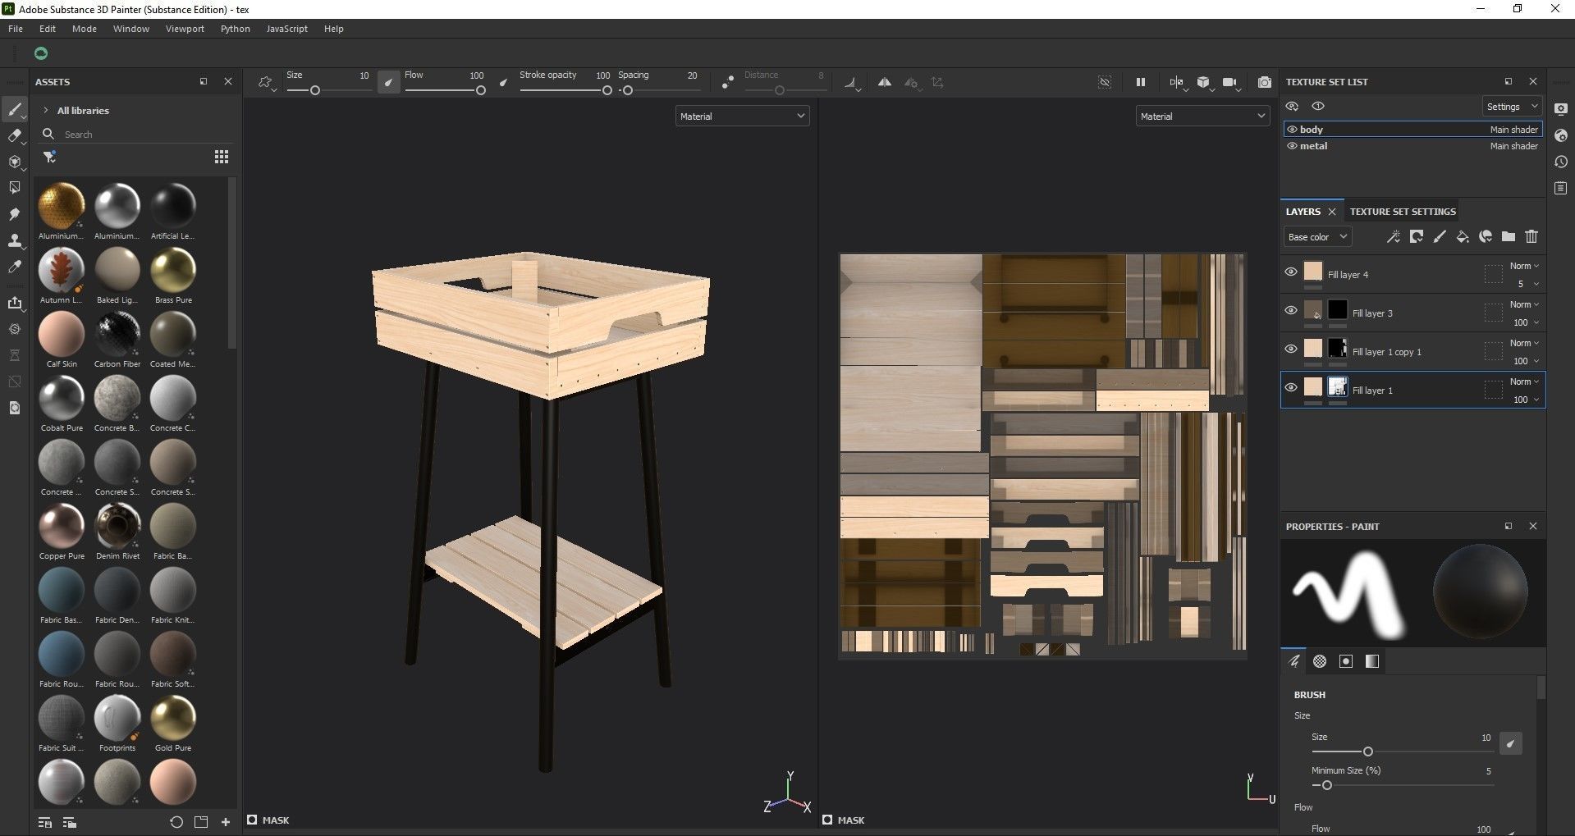
Task: Open the Edit menu
Action: click(48, 29)
